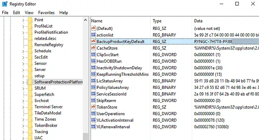Minimize the Registry Editor window
The width and height of the screenshot is (259, 140).
221,4
